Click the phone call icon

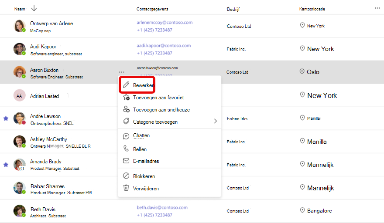tap(126, 149)
